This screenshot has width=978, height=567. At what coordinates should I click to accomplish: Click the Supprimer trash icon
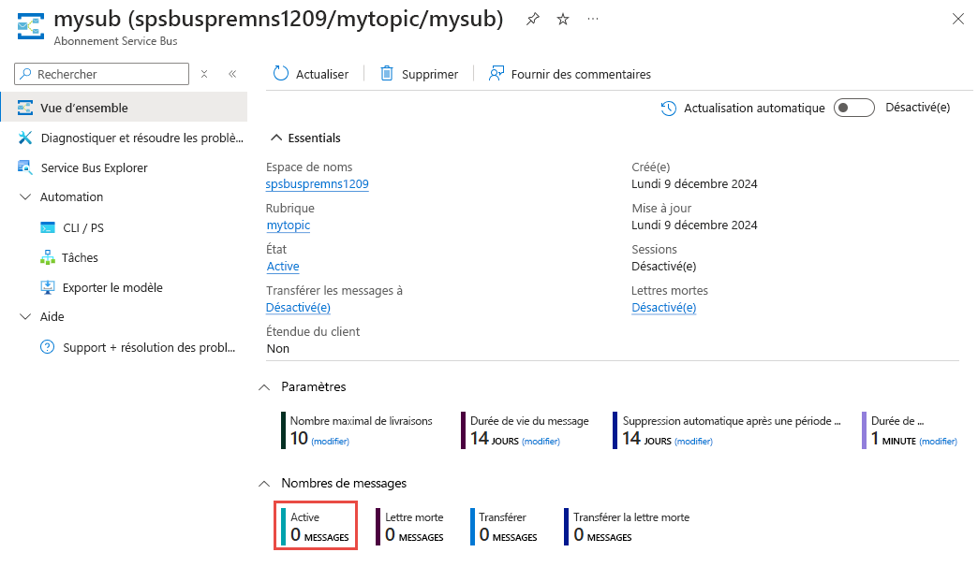point(387,74)
